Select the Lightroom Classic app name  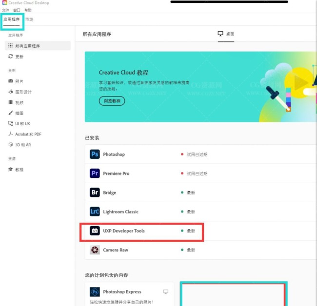120,211
